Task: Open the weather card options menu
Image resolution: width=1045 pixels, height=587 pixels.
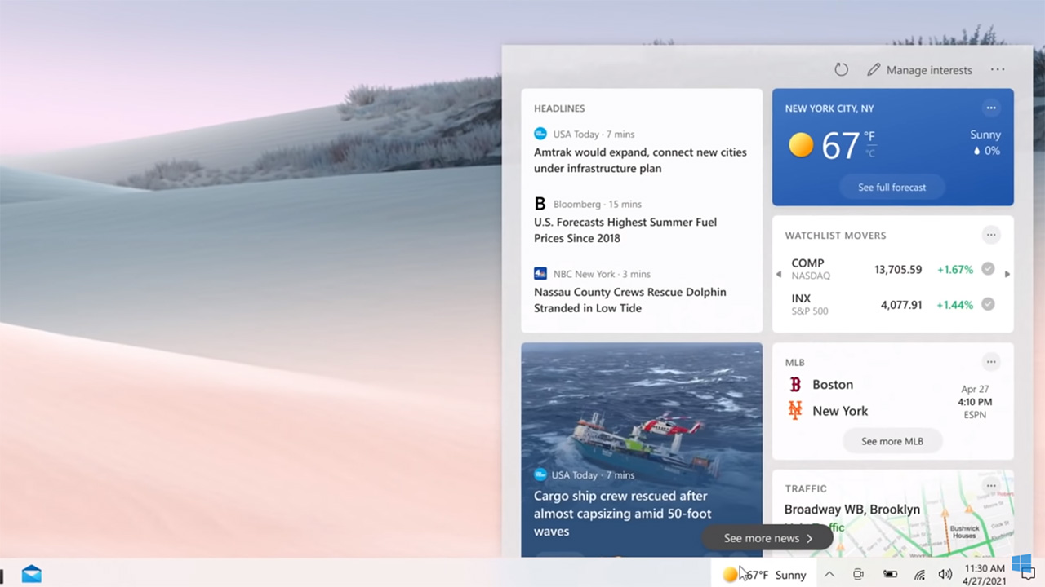Action: (991, 108)
